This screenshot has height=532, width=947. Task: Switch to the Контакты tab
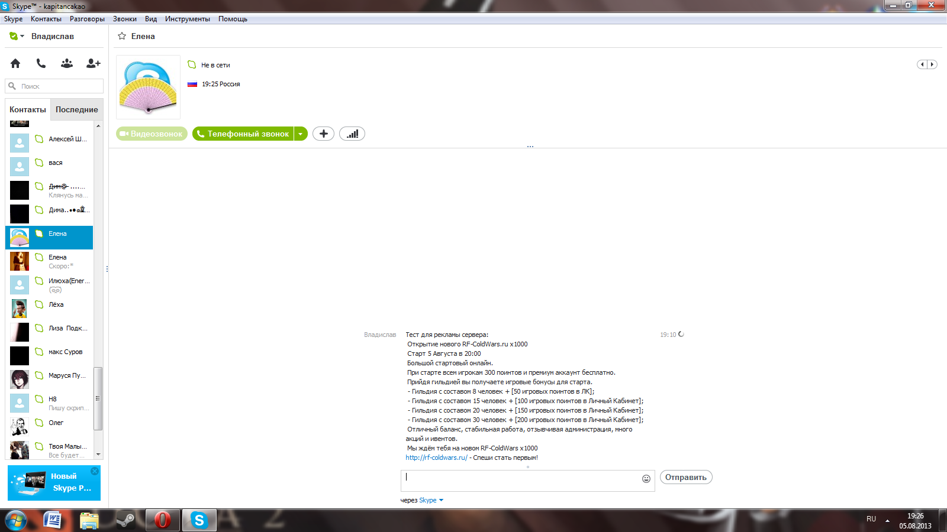[x=28, y=109]
